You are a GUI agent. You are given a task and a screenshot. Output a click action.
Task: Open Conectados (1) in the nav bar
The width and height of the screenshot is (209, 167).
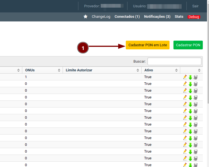(127, 17)
